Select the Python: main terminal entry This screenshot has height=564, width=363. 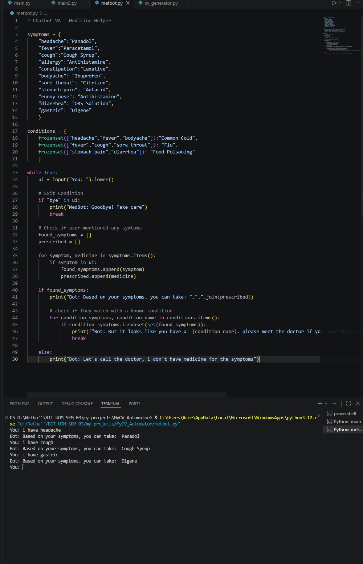pos(343,421)
